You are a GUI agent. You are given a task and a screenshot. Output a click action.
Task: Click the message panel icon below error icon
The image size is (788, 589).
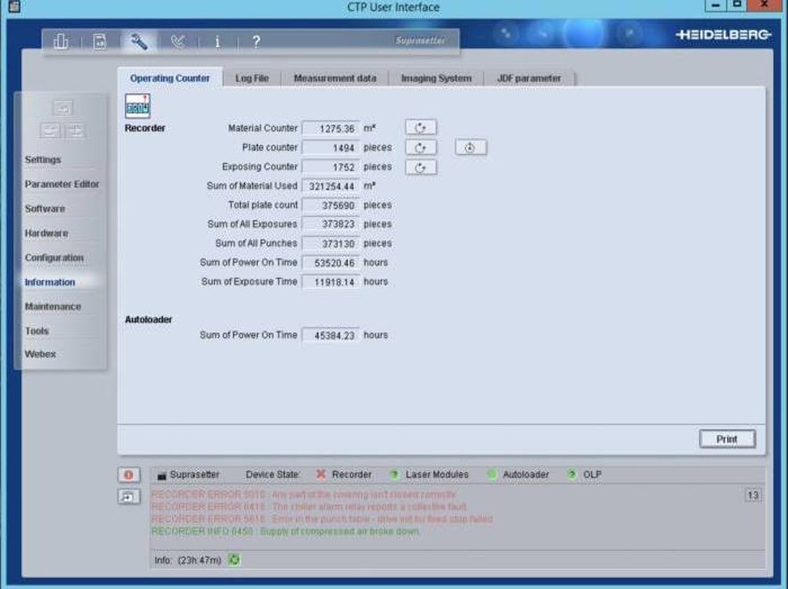(x=127, y=495)
